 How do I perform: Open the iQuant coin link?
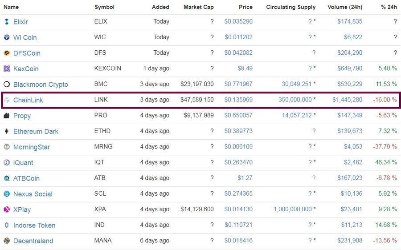(23, 162)
